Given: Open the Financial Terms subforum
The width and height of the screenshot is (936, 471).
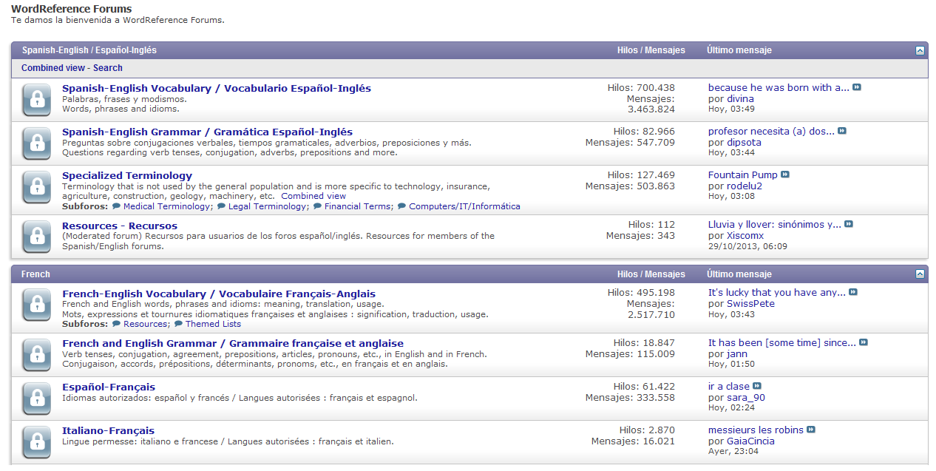Looking at the screenshot, I should pos(359,207).
